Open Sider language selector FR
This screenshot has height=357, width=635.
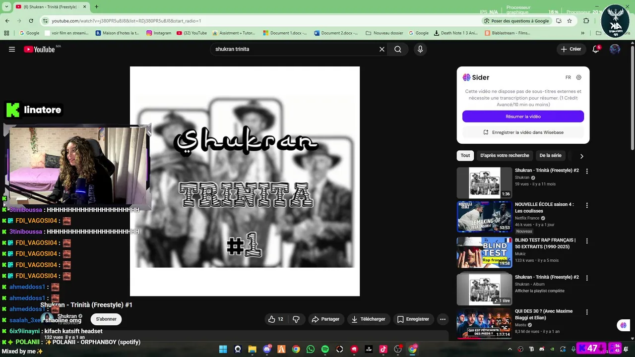(x=568, y=77)
